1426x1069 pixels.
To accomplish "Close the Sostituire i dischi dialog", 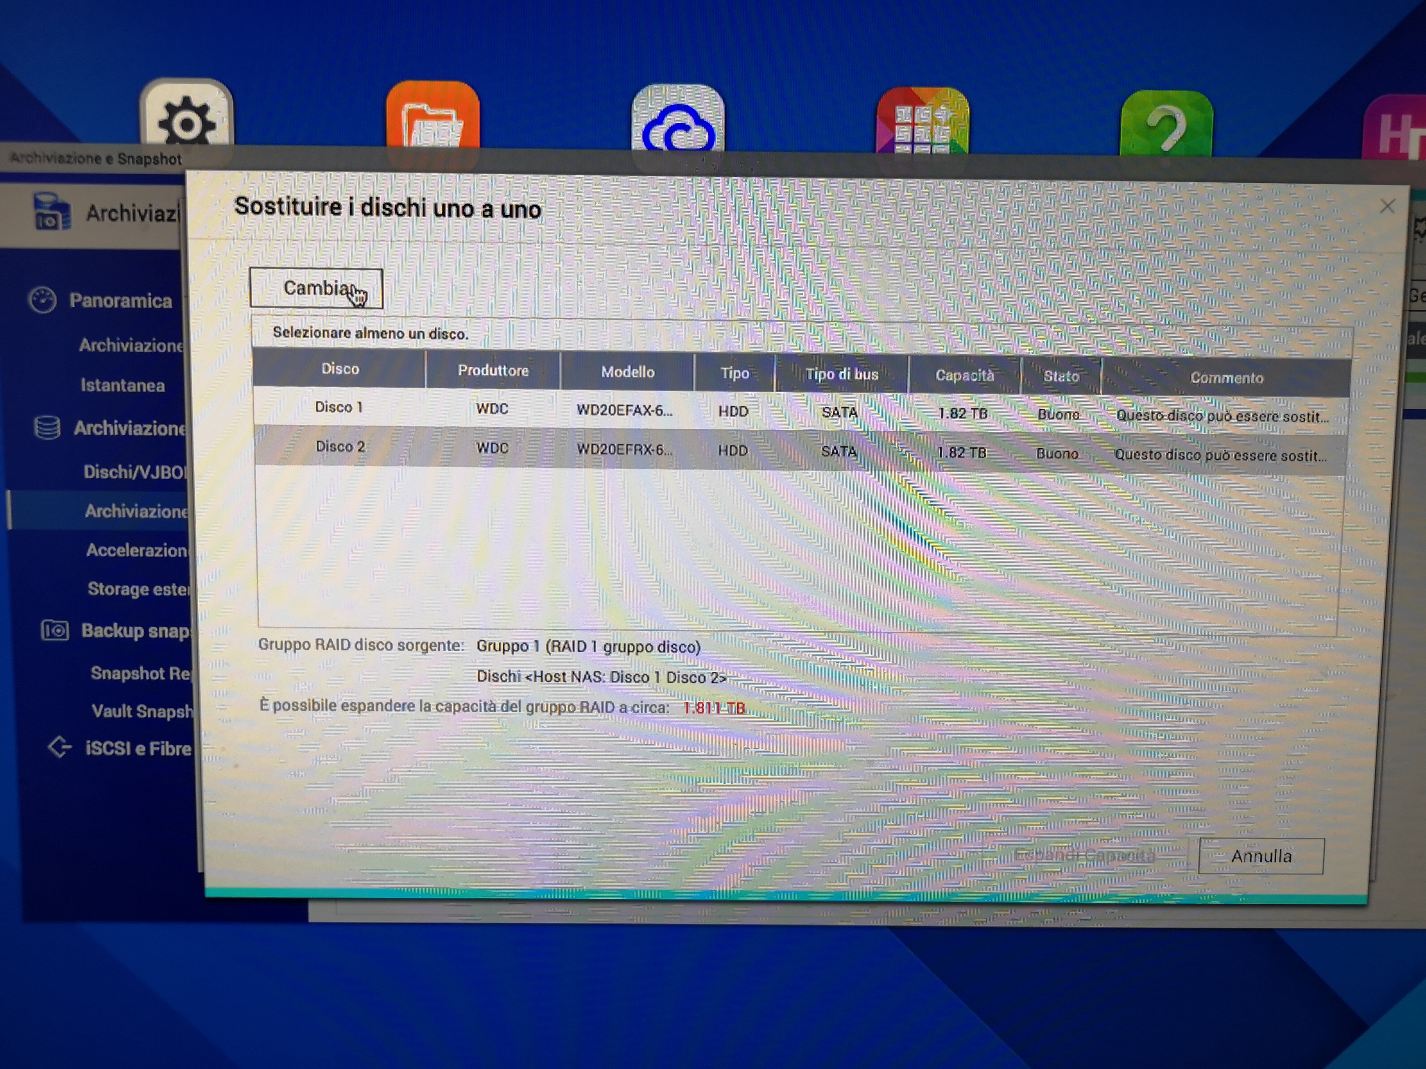I will 1387,206.
